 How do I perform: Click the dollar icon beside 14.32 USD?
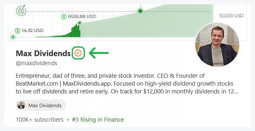point(18,30)
